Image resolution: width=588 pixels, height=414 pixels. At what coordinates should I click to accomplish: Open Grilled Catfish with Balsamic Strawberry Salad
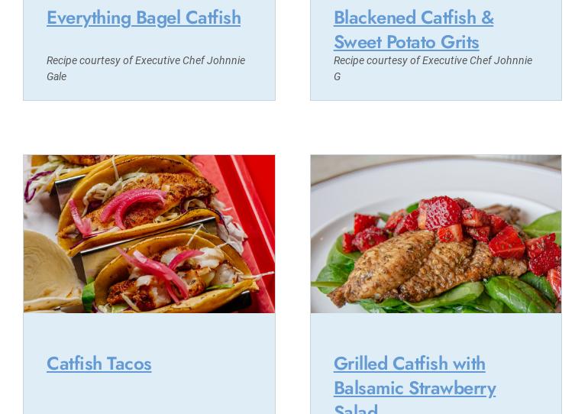pyautogui.click(x=415, y=383)
